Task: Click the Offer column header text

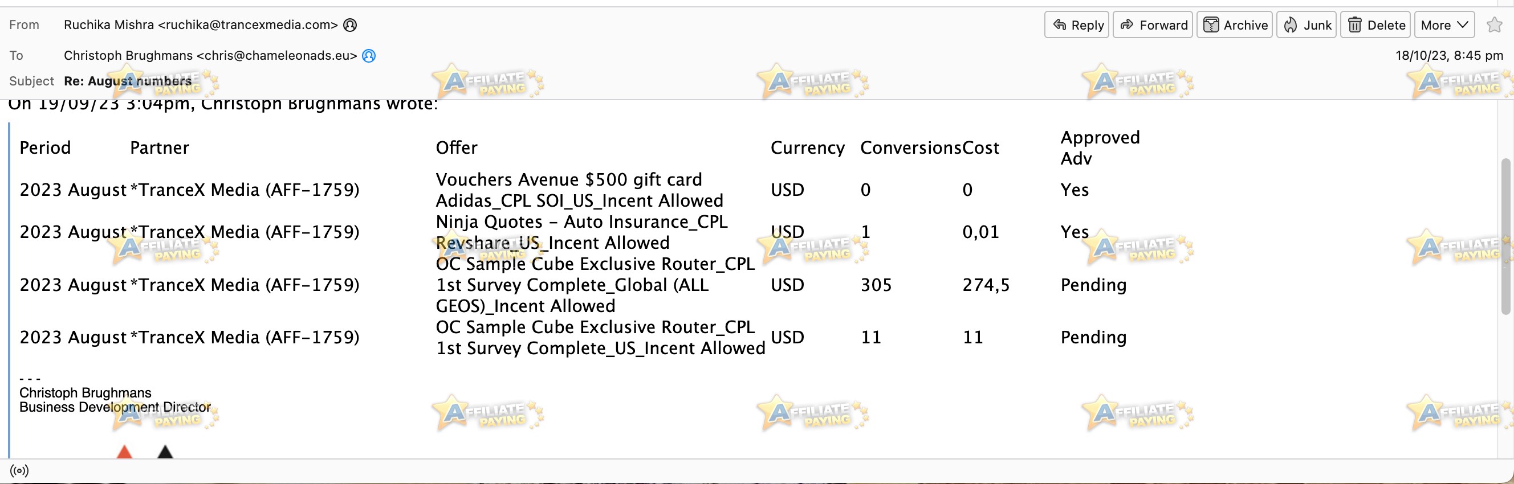Action: pos(456,147)
